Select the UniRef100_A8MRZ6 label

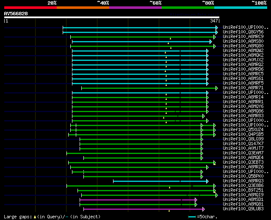point(243,167)
